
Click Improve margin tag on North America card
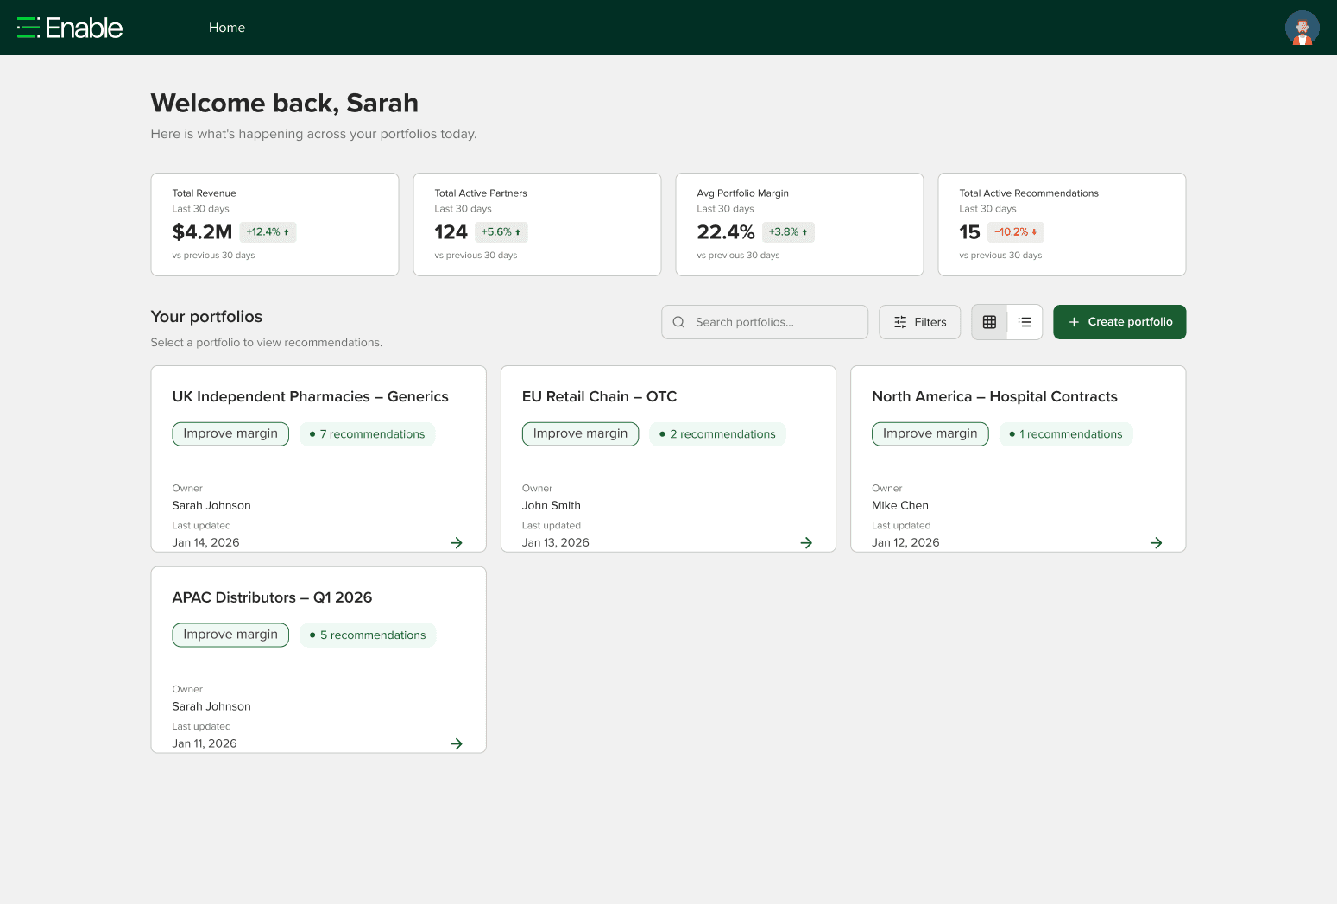[930, 433]
